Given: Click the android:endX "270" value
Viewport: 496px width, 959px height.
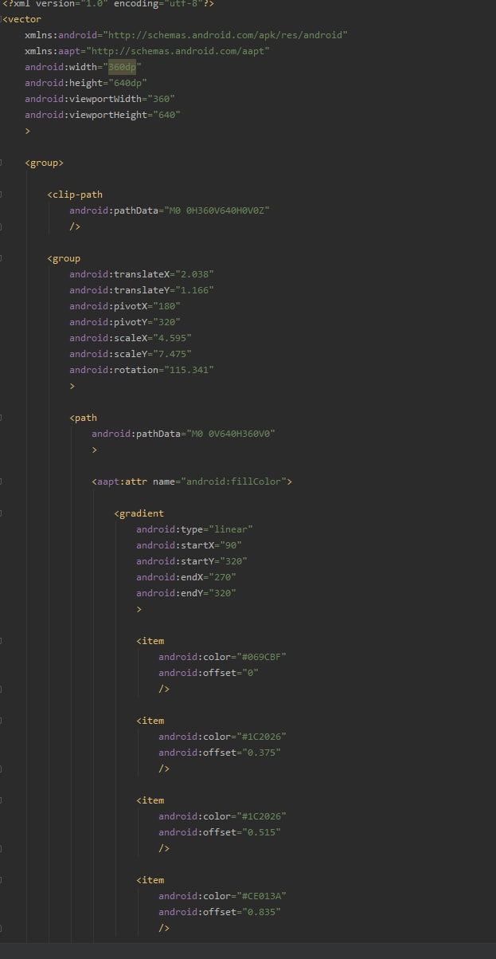Looking at the screenshot, I should pos(221,577).
